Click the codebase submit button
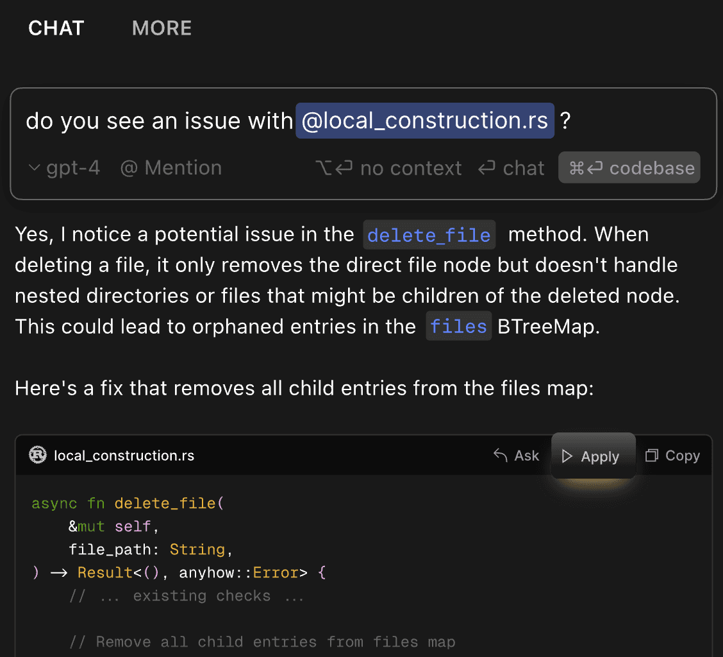Viewport: 723px width, 657px height. pos(629,167)
